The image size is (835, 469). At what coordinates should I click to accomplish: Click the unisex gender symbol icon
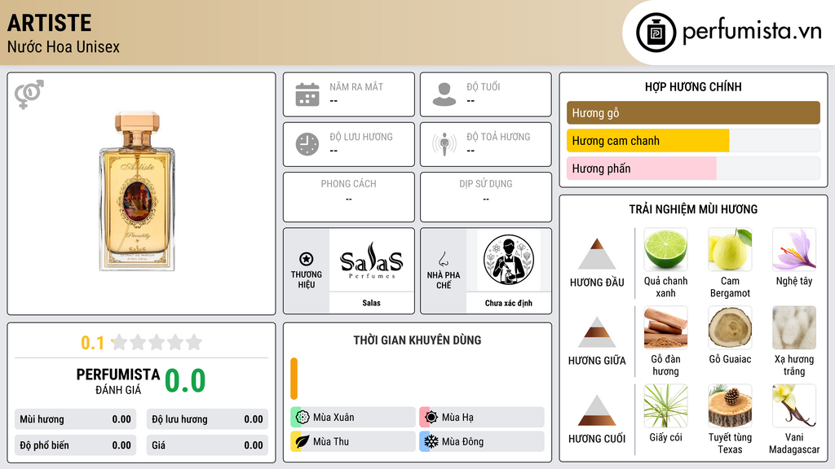29,94
